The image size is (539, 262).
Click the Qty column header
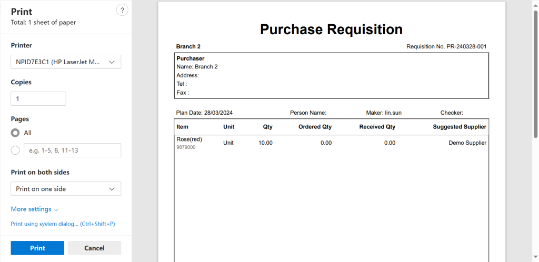coord(268,127)
